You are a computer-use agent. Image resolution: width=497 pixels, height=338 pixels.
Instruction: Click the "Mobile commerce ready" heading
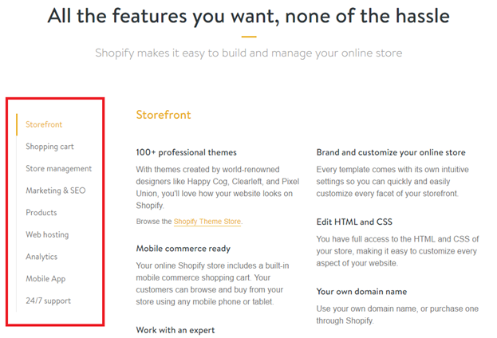point(182,249)
